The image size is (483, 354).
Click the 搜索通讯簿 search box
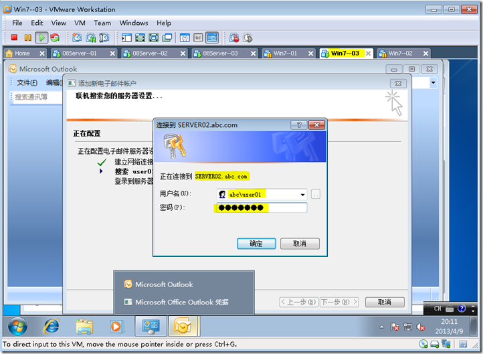point(36,97)
